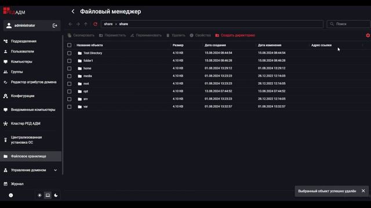Screen dimensions: 371x208
Task: Click the Test Directory folder icon
Action: pyautogui.click(x=80, y=53)
